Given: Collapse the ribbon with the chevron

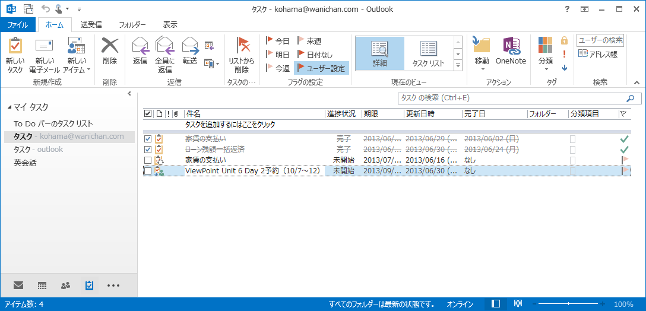Looking at the screenshot, I should click(637, 82).
